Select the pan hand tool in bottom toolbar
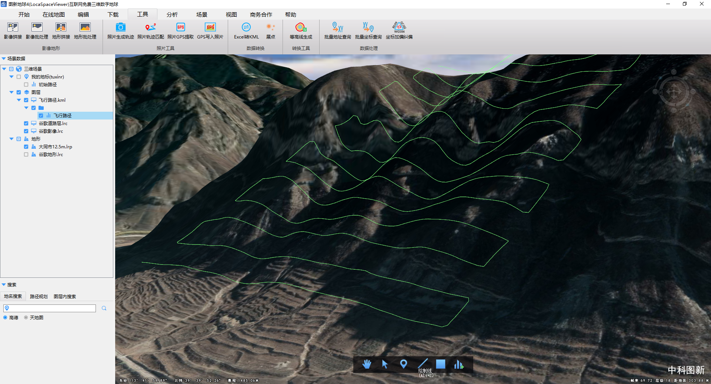Image resolution: width=711 pixels, height=384 pixels. click(367, 364)
